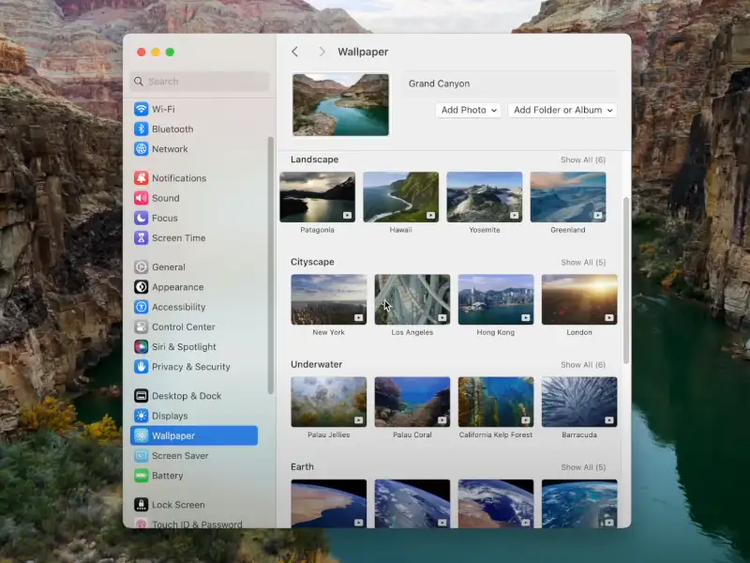Click the Sound speaker icon
750x563 pixels.
(x=141, y=198)
